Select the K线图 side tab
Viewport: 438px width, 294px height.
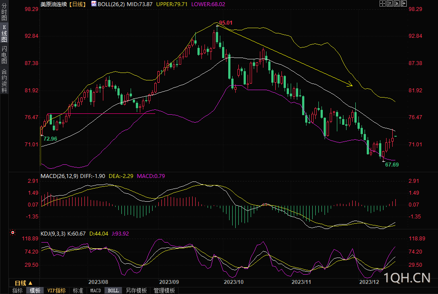pos(4,33)
